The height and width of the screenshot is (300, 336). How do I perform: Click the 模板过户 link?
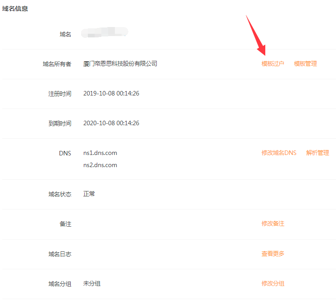point(272,64)
